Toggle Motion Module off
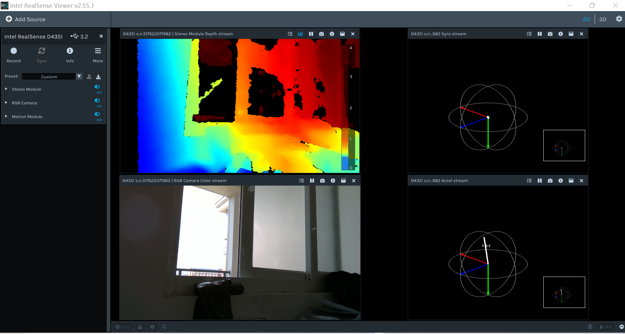This screenshot has width=625, height=334. [97, 114]
